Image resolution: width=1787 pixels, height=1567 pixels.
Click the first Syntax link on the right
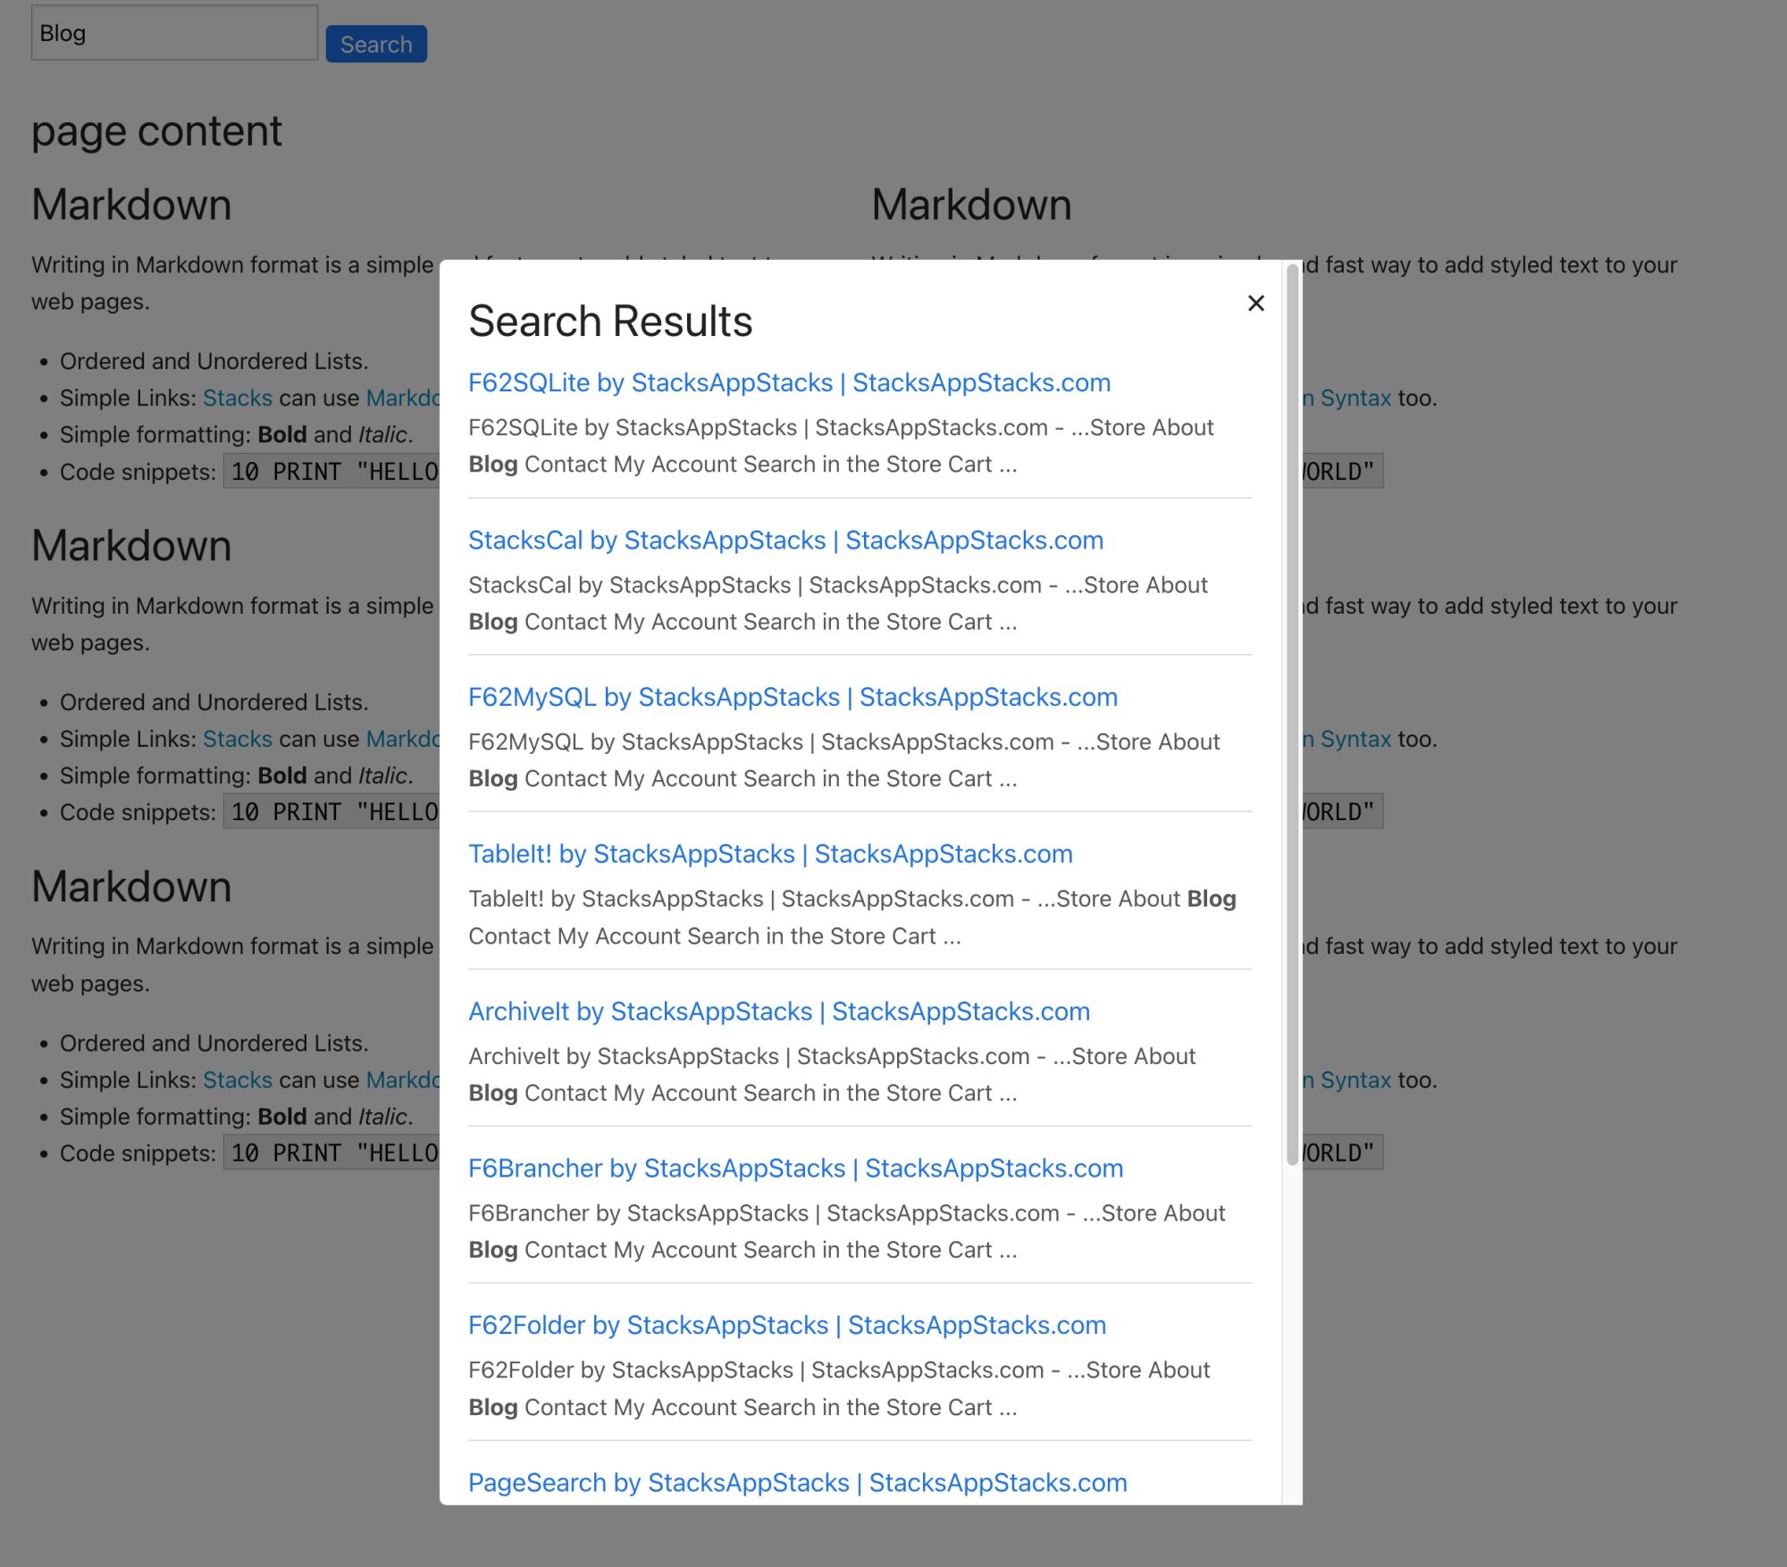click(x=1355, y=398)
